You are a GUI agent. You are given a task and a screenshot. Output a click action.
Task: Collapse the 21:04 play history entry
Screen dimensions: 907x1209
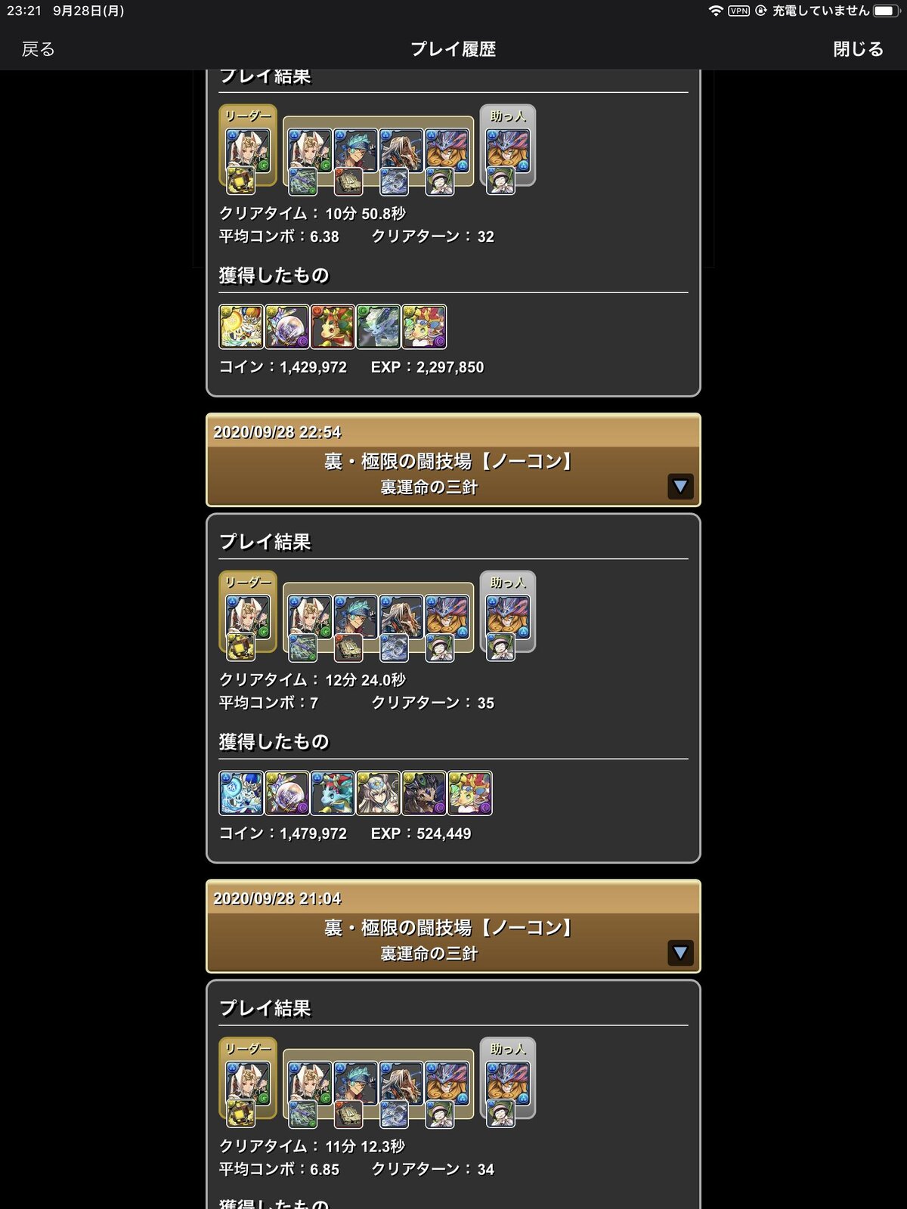(680, 952)
